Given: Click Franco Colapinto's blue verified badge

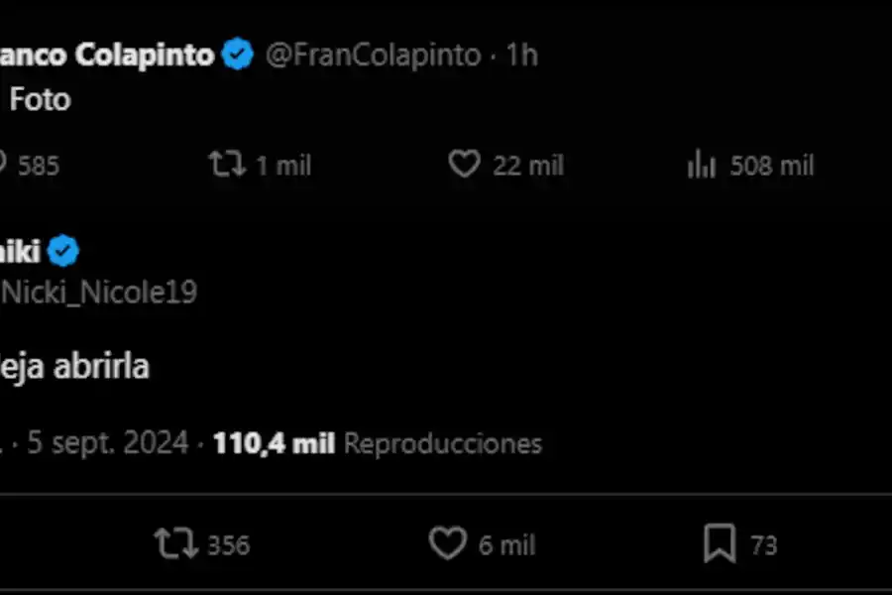Looking at the screenshot, I should (x=237, y=55).
